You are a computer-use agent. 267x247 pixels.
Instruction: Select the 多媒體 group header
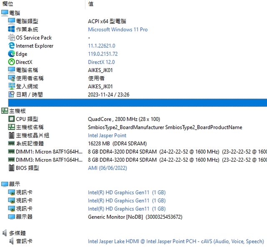(x=17, y=233)
